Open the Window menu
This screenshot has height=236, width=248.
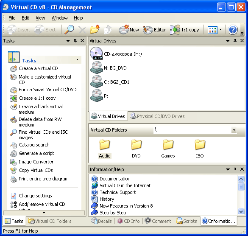point(59,18)
